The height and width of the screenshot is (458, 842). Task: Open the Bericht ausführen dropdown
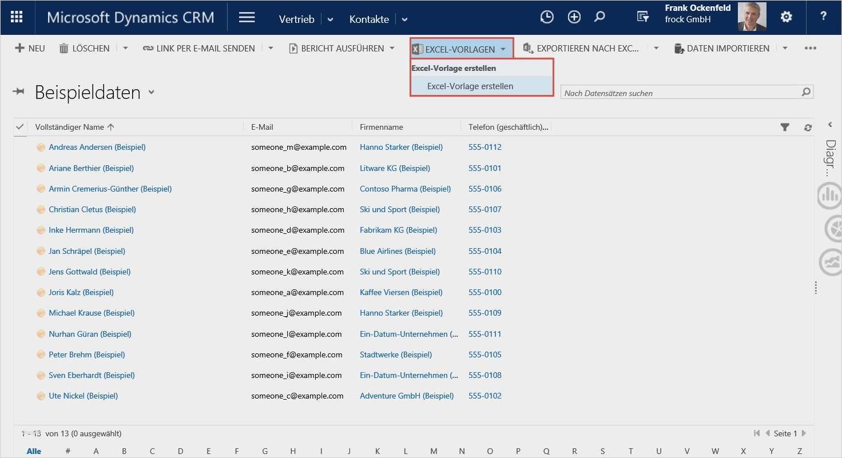pos(392,48)
